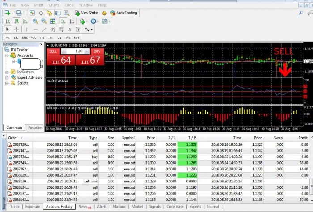Open the Favorites tab in Navigator

coord(35,128)
